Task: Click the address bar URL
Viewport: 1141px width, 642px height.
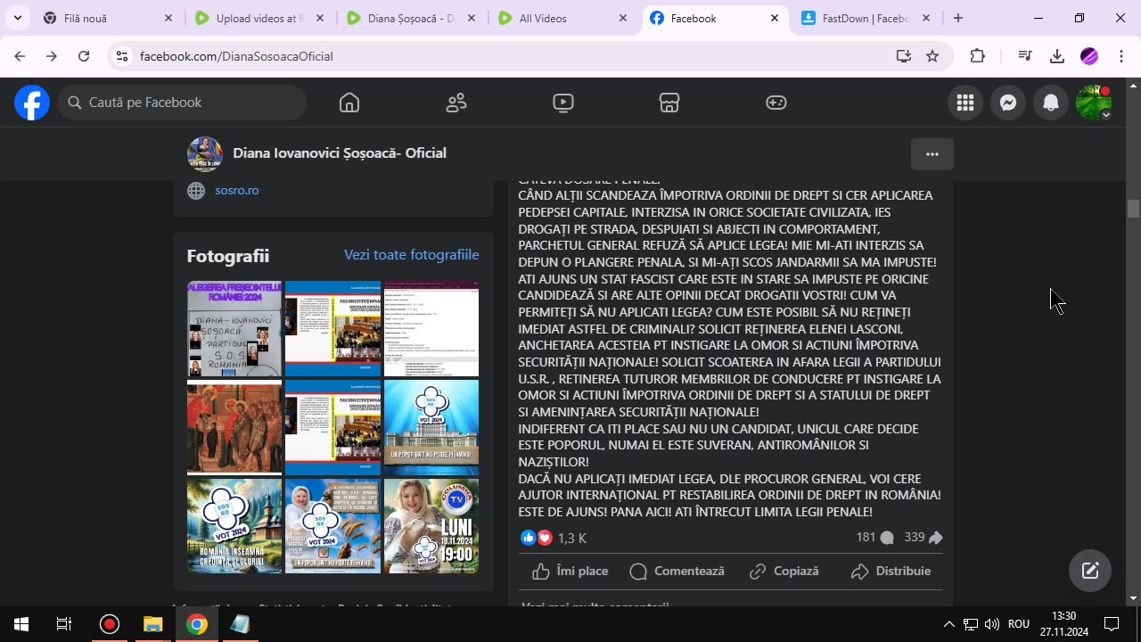Action: tap(236, 56)
